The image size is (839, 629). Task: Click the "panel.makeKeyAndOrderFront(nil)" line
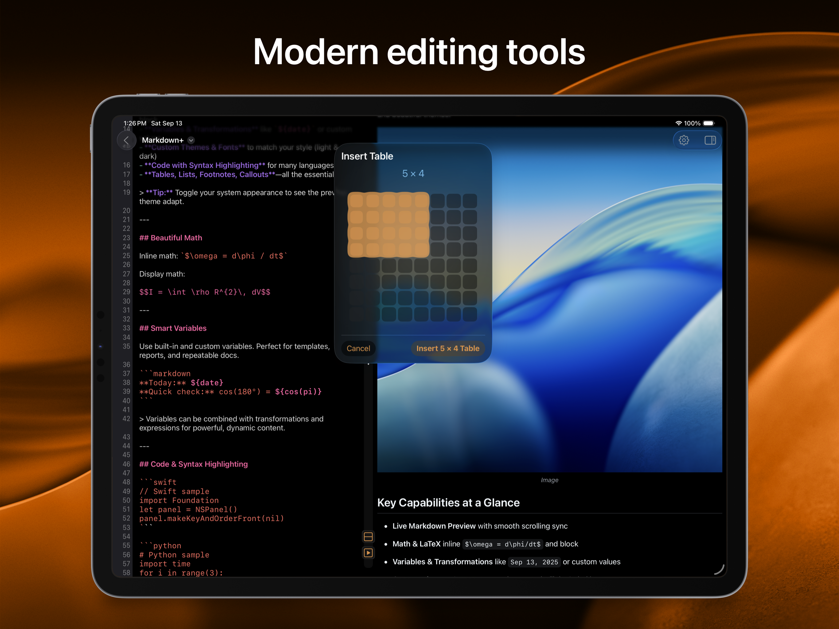[x=212, y=519]
